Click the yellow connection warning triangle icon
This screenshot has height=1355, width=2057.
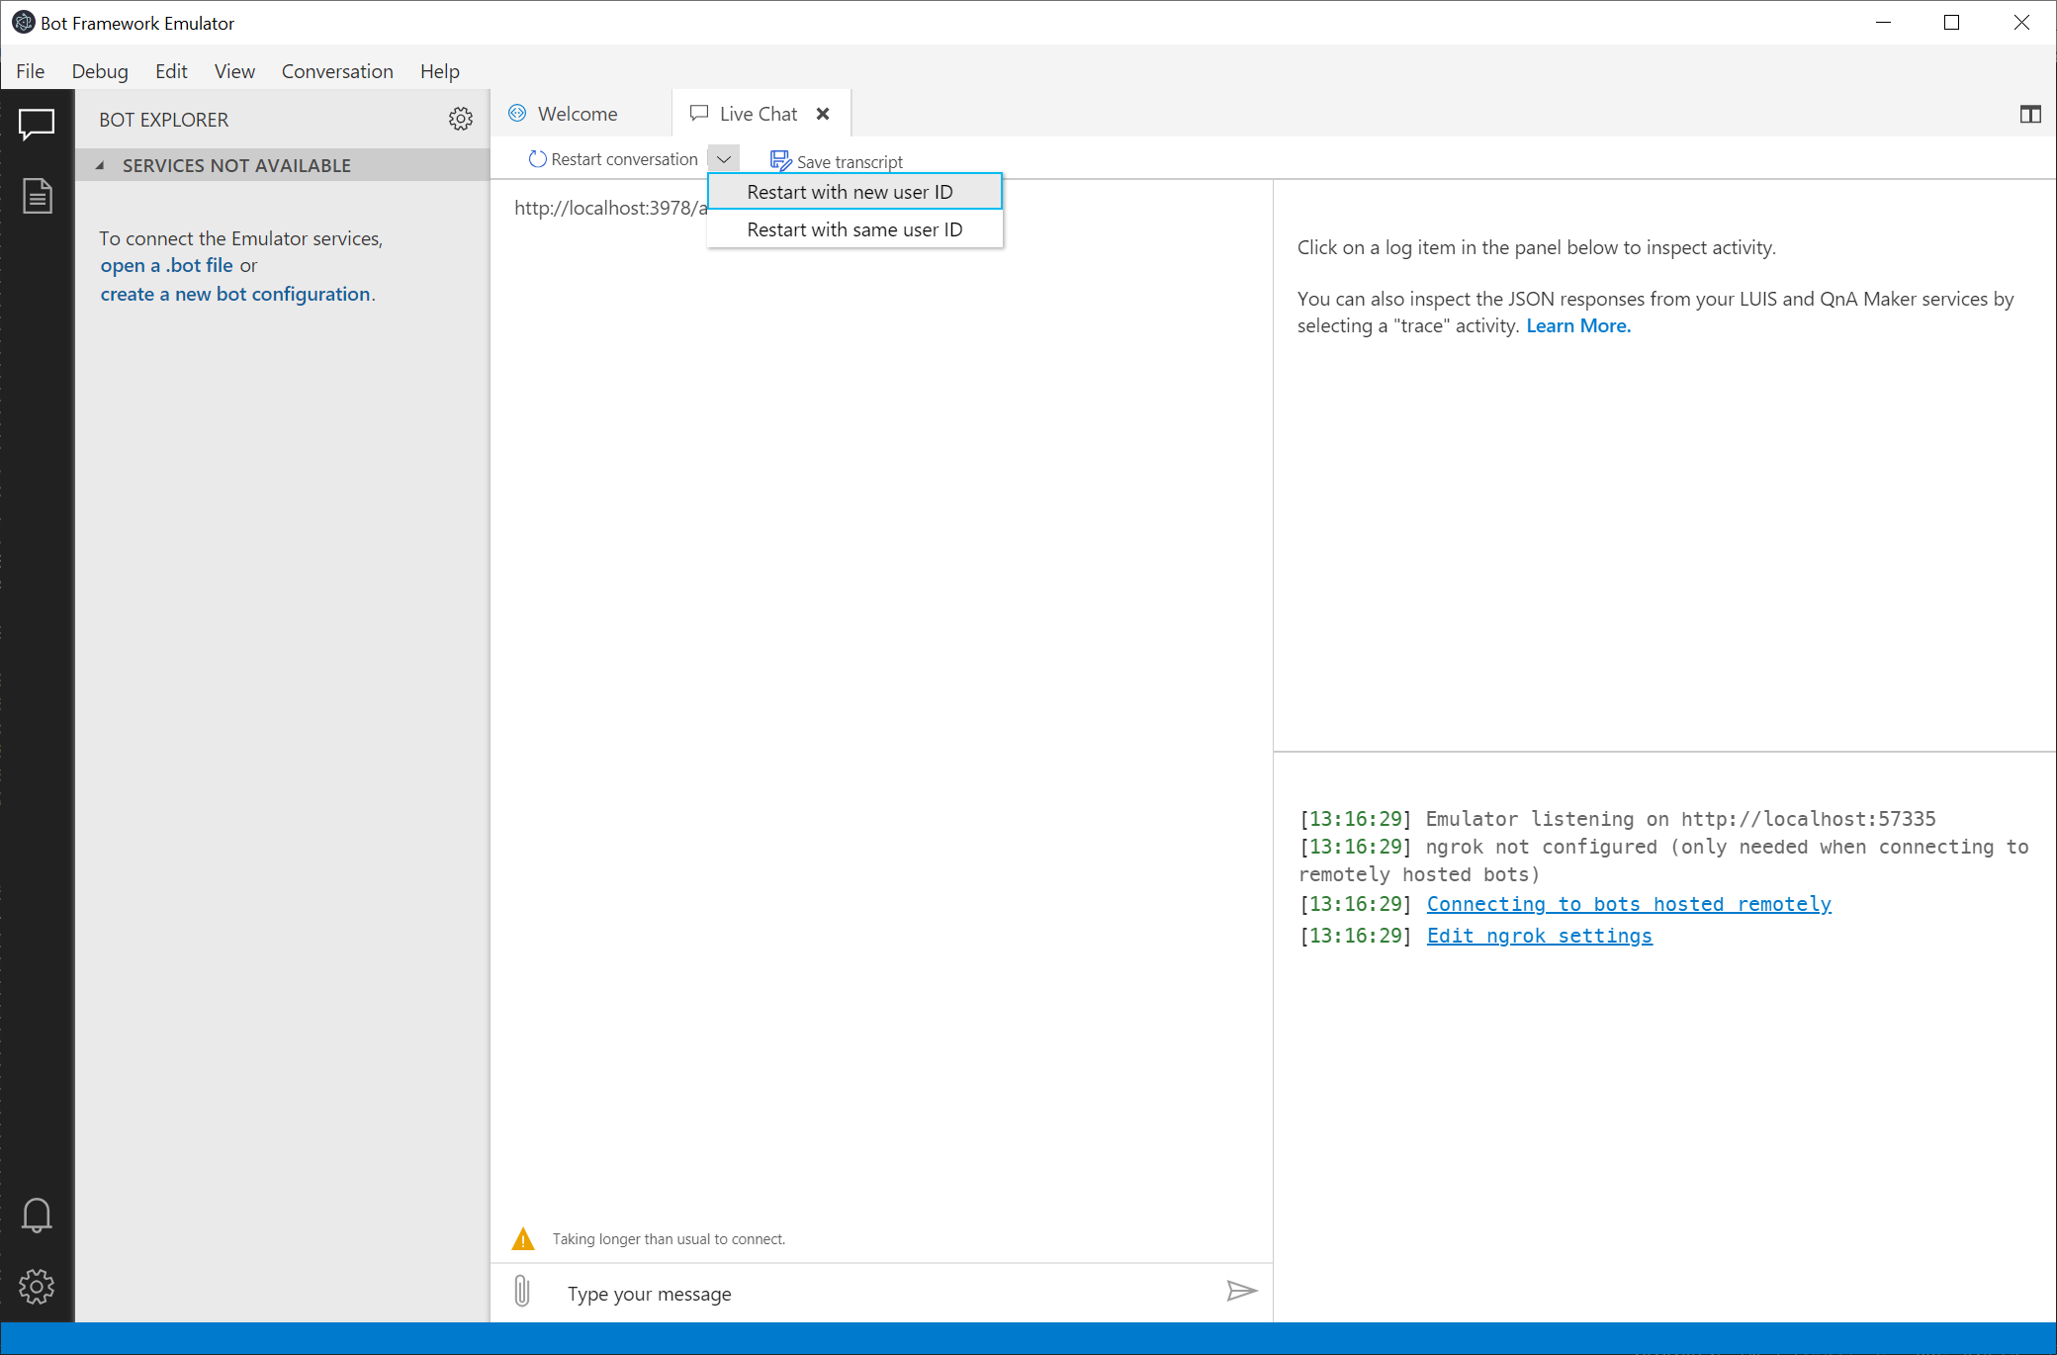[523, 1238]
